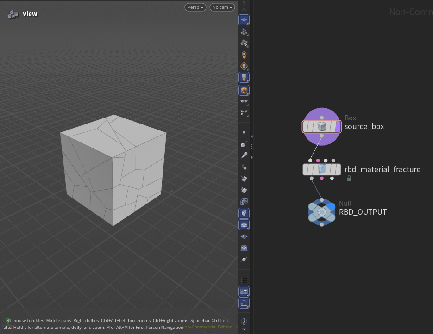433x334 pixels.
Task: Click the pink output connector of rbd_material_fracture
Action: click(x=322, y=179)
